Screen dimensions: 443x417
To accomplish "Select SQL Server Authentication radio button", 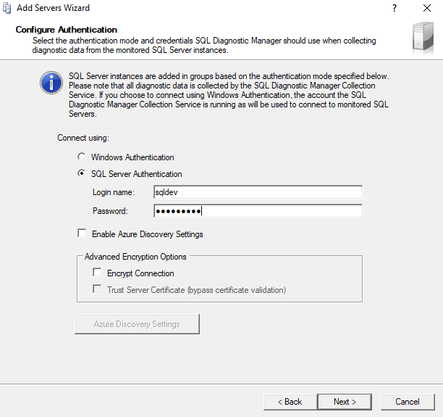I will (x=81, y=173).
